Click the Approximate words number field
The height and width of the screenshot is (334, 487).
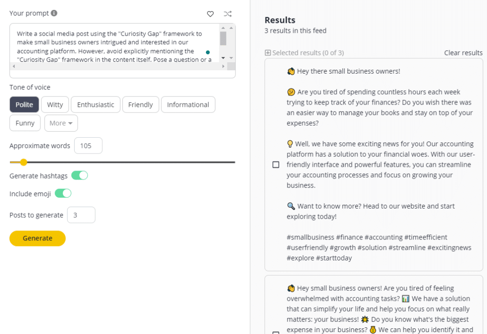pyautogui.click(x=88, y=145)
